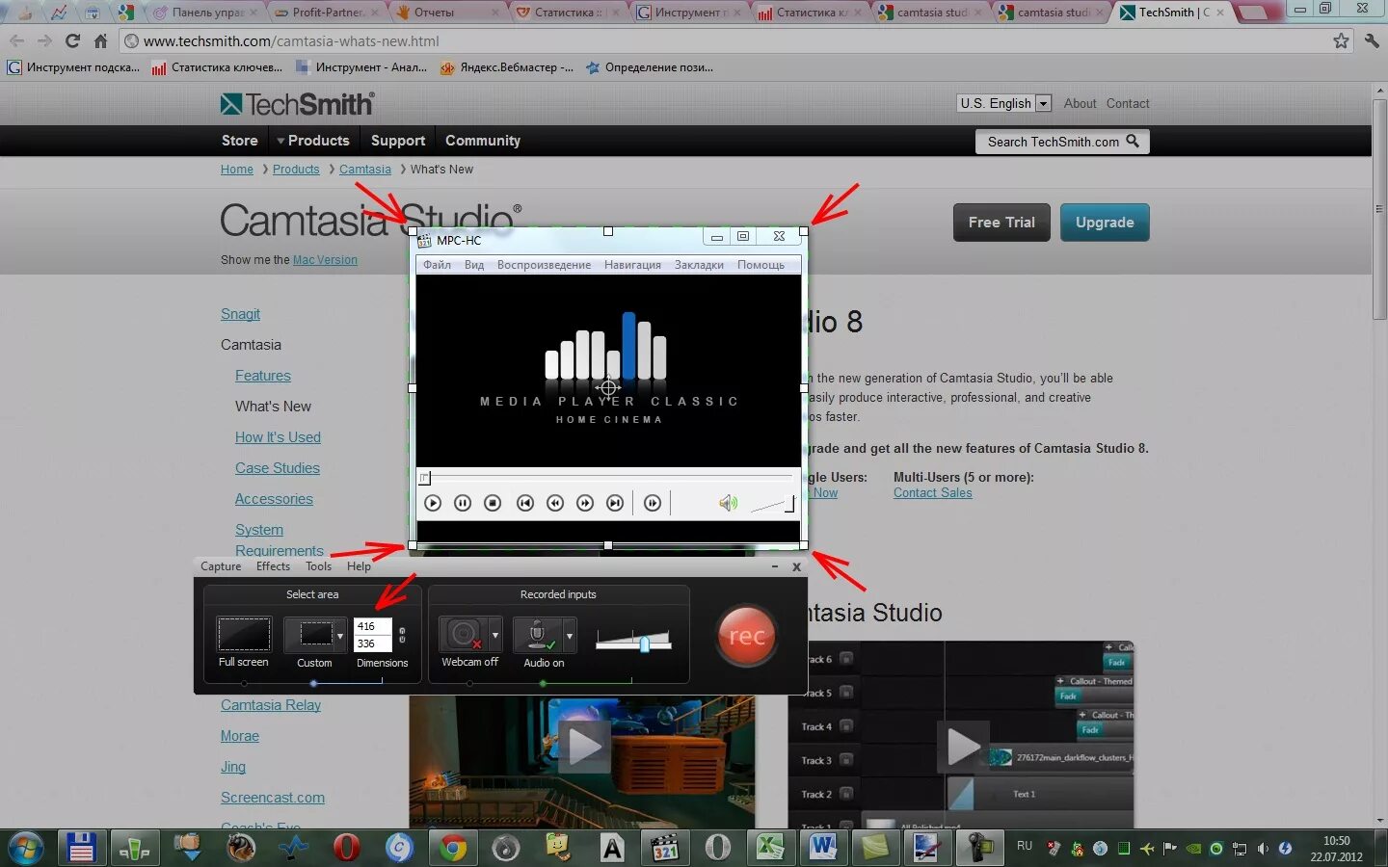Click the Upgrade button

click(1105, 223)
